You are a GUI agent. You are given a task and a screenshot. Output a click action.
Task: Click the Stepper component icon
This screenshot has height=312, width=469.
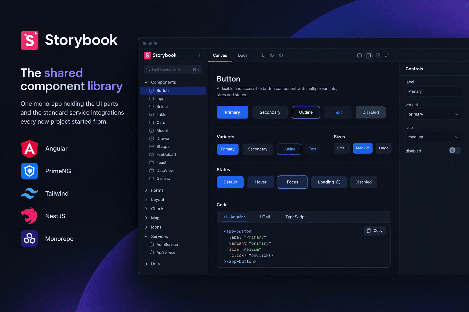pos(151,147)
